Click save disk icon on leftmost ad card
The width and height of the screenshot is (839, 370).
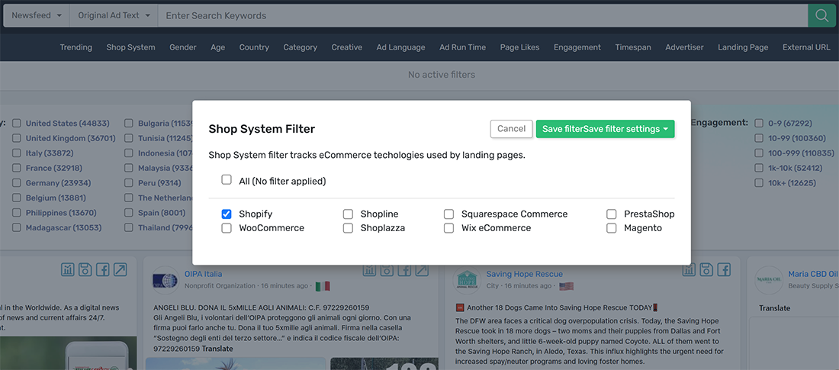click(85, 269)
